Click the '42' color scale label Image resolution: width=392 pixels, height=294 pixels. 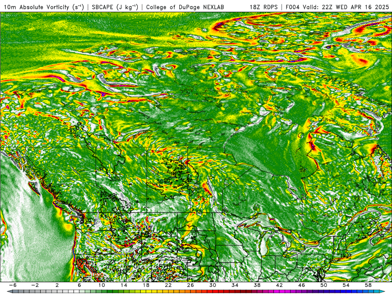click(279, 285)
